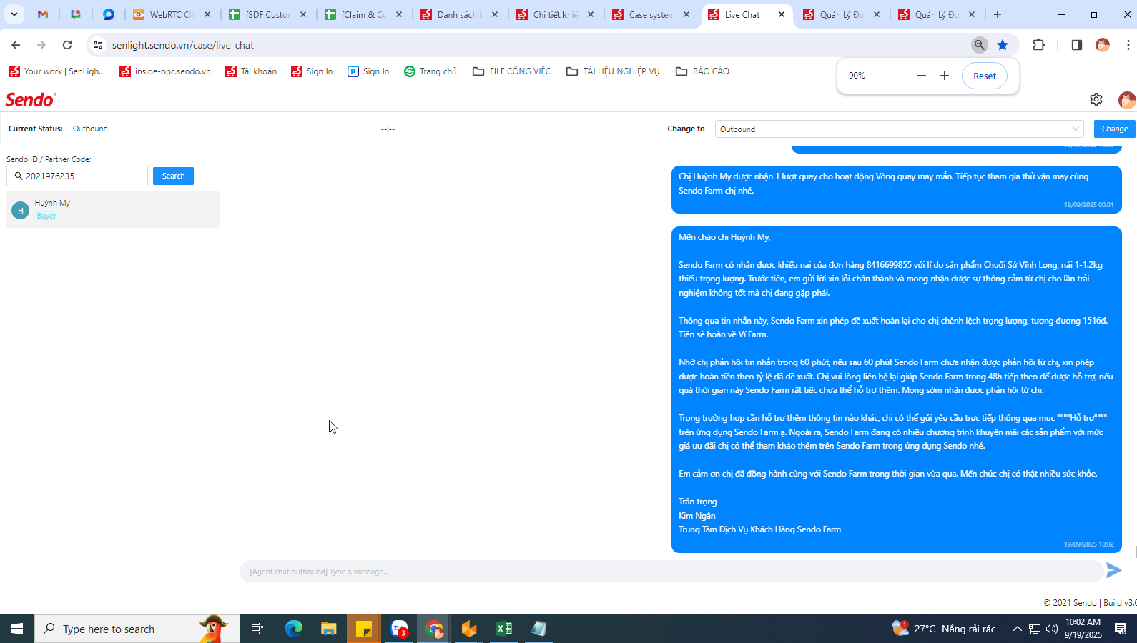Switch to the SDF Customer spreadsheet tab
This screenshot has width=1137, height=643.
point(267,14)
